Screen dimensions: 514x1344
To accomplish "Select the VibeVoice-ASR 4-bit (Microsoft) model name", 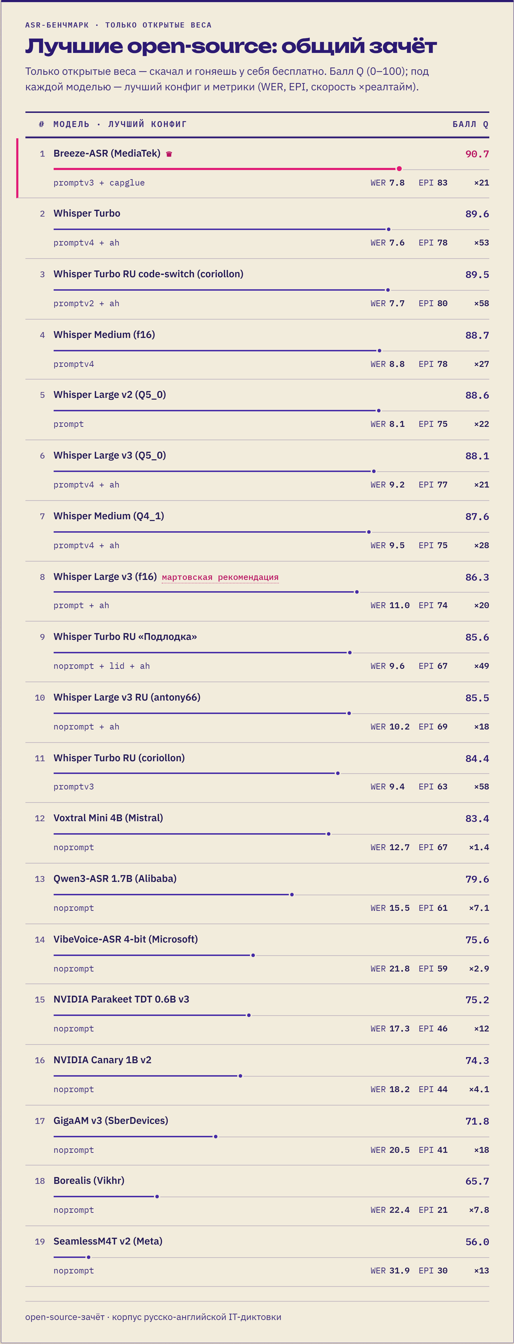I will click(126, 939).
